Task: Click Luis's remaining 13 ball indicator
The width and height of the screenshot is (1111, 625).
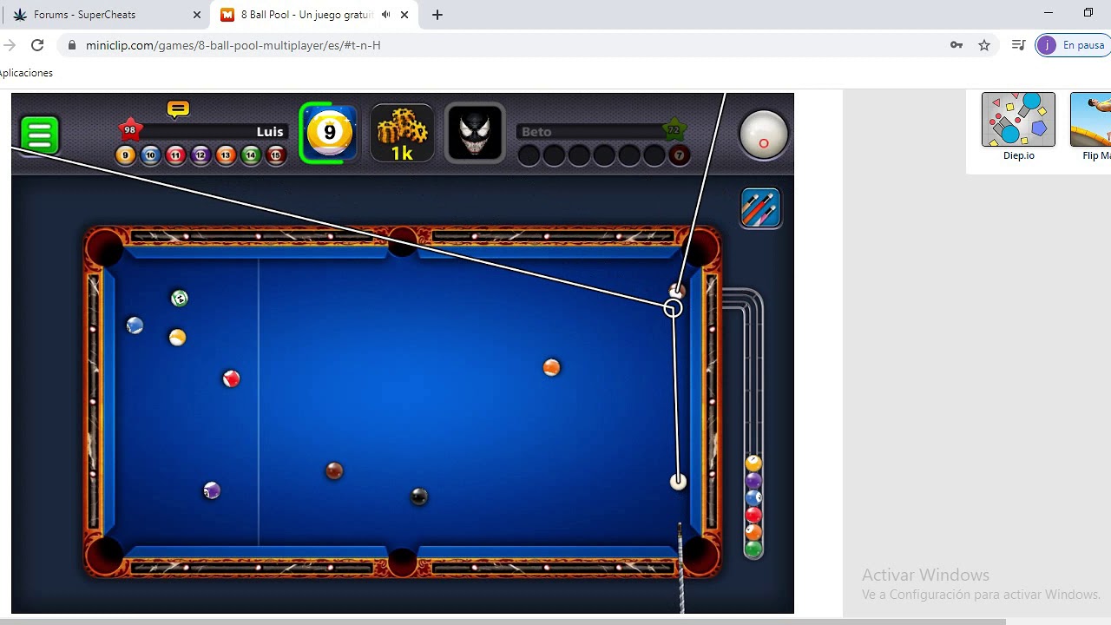Action: coord(227,155)
